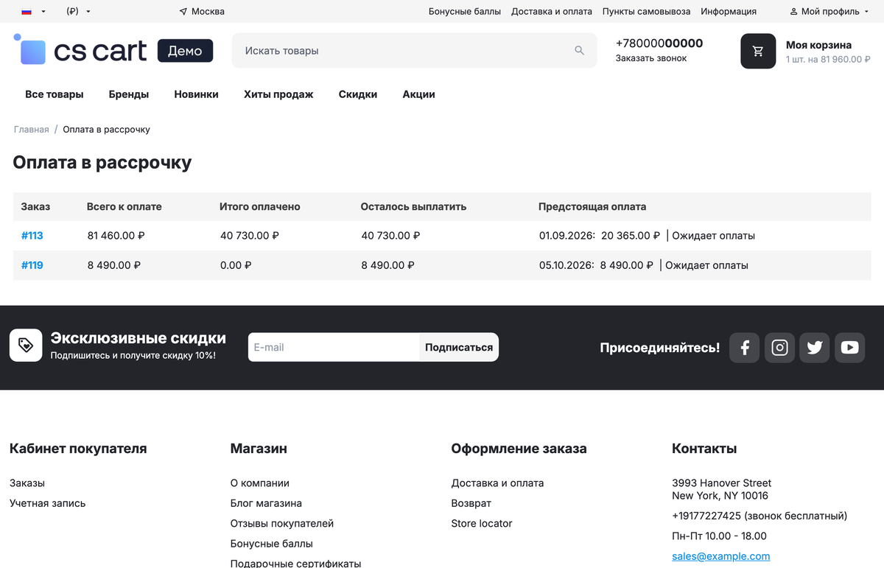
Task: Click the CS-Cart logo
Action: 80,50
